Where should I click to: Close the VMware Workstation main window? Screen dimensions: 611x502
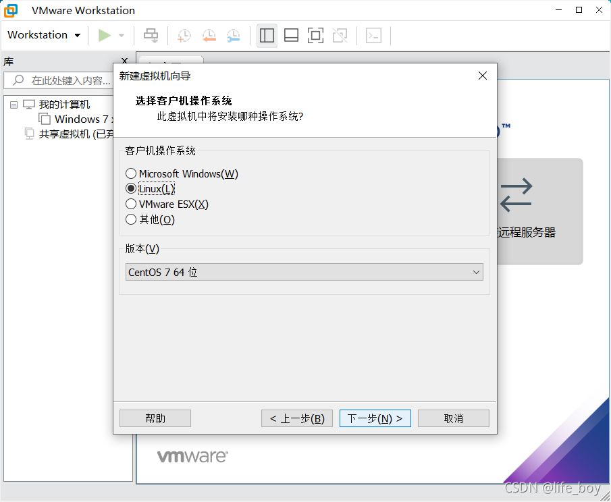click(600, 9)
